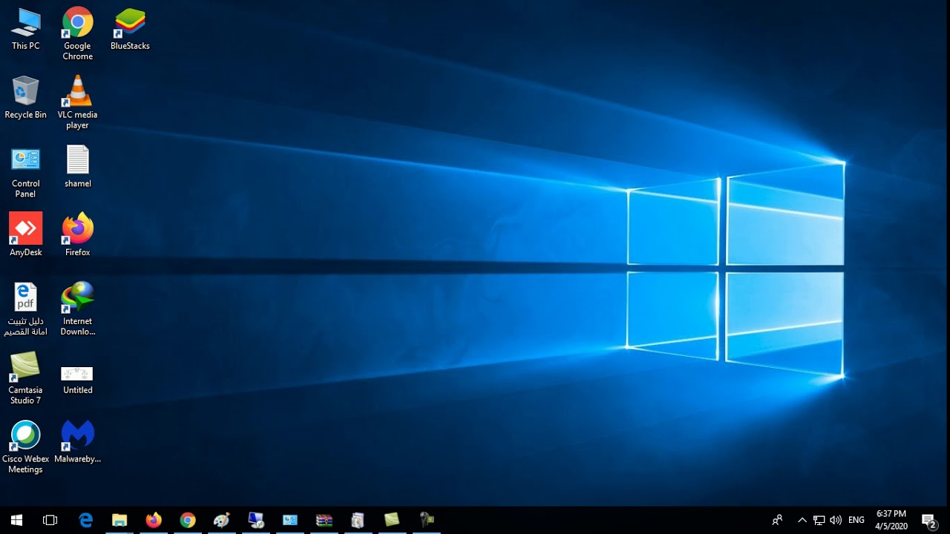
Task: Click the ENG input language indicator
Action: point(856,520)
